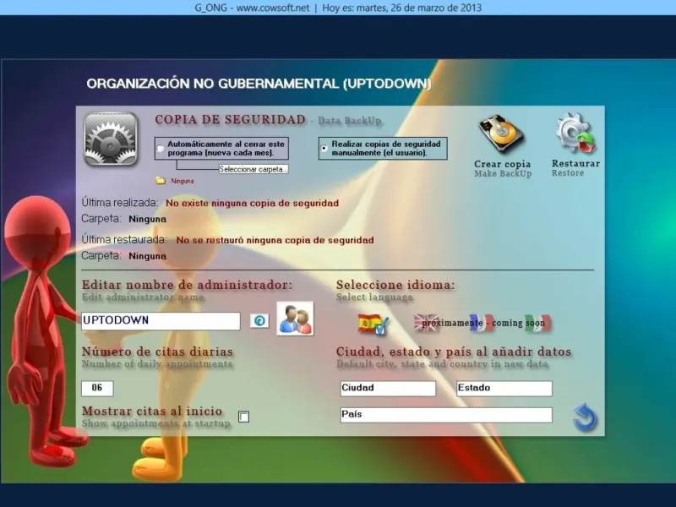Screen dimensions: 676x507
Task: Select the British flag language
Action: pyautogui.click(x=425, y=323)
